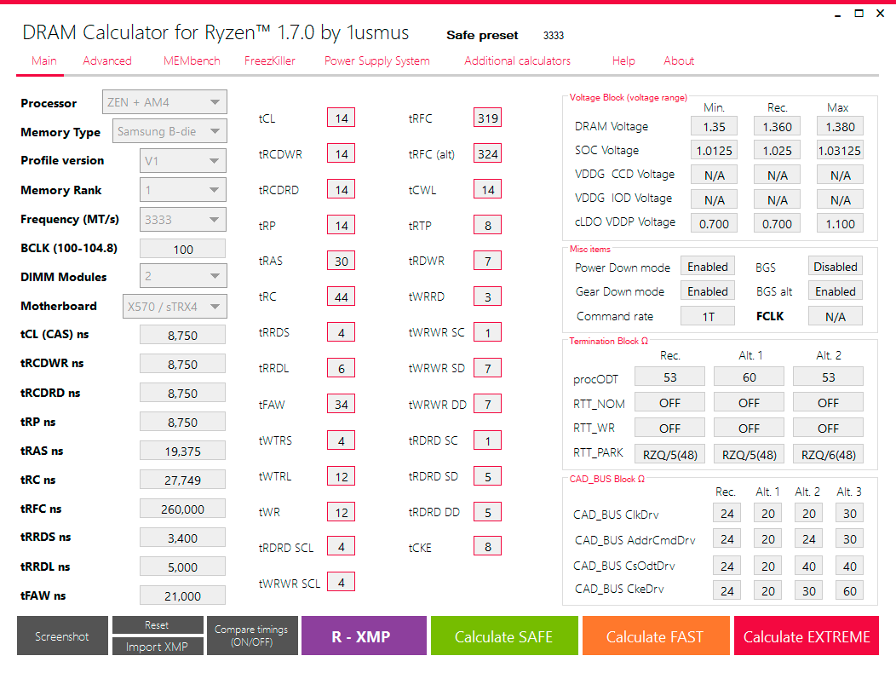896x673 pixels.
Task: Open the About tab
Action: pos(679,60)
